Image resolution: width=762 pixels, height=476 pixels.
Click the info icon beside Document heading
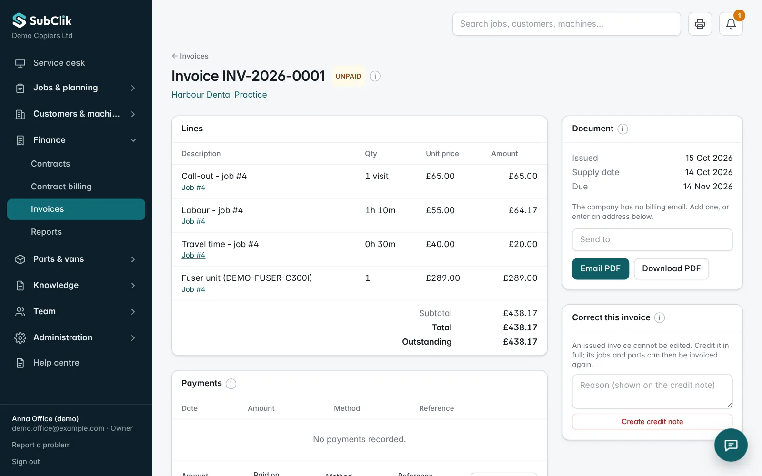point(622,129)
